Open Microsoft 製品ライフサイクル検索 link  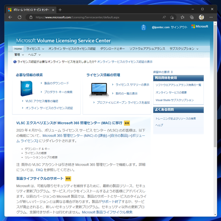(107, 212)
